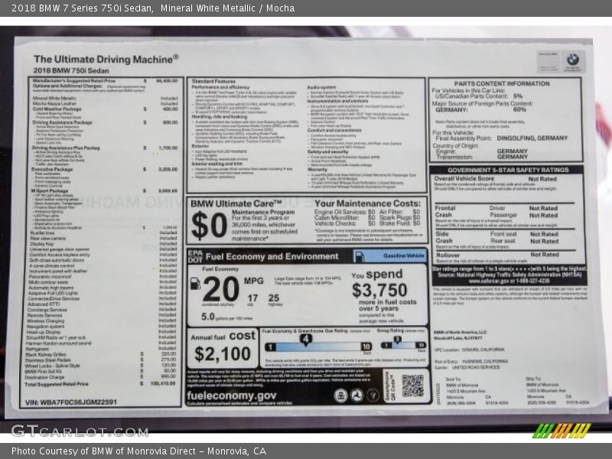Click the Gasoline Vehicle label
Screen dimensions: 612x459
click(x=404, y=256)
